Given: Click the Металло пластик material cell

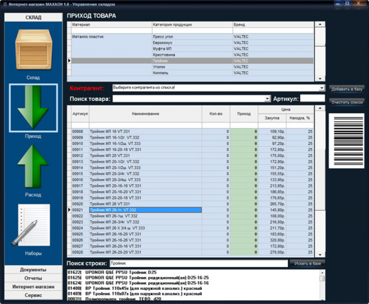Looking at the screenshot, I should 112,37.
